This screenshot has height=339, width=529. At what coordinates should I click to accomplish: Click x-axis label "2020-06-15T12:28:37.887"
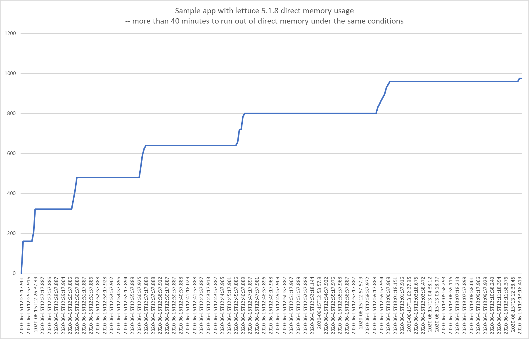(x=56, y=305)
